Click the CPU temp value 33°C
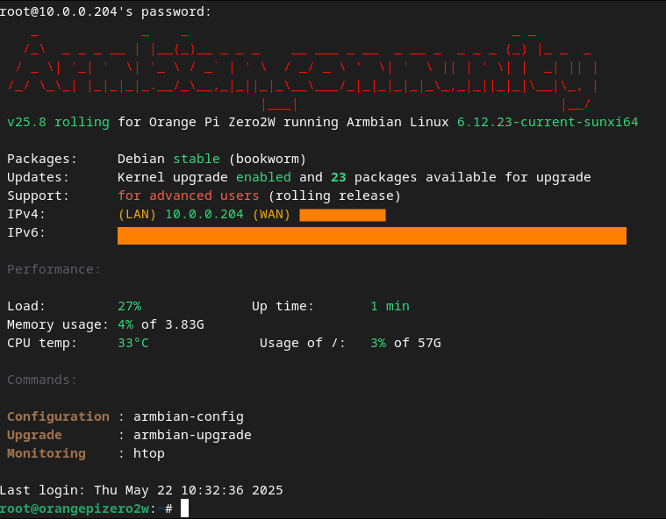The width and height of the screenshot is (666, 519). coord(133,343)
